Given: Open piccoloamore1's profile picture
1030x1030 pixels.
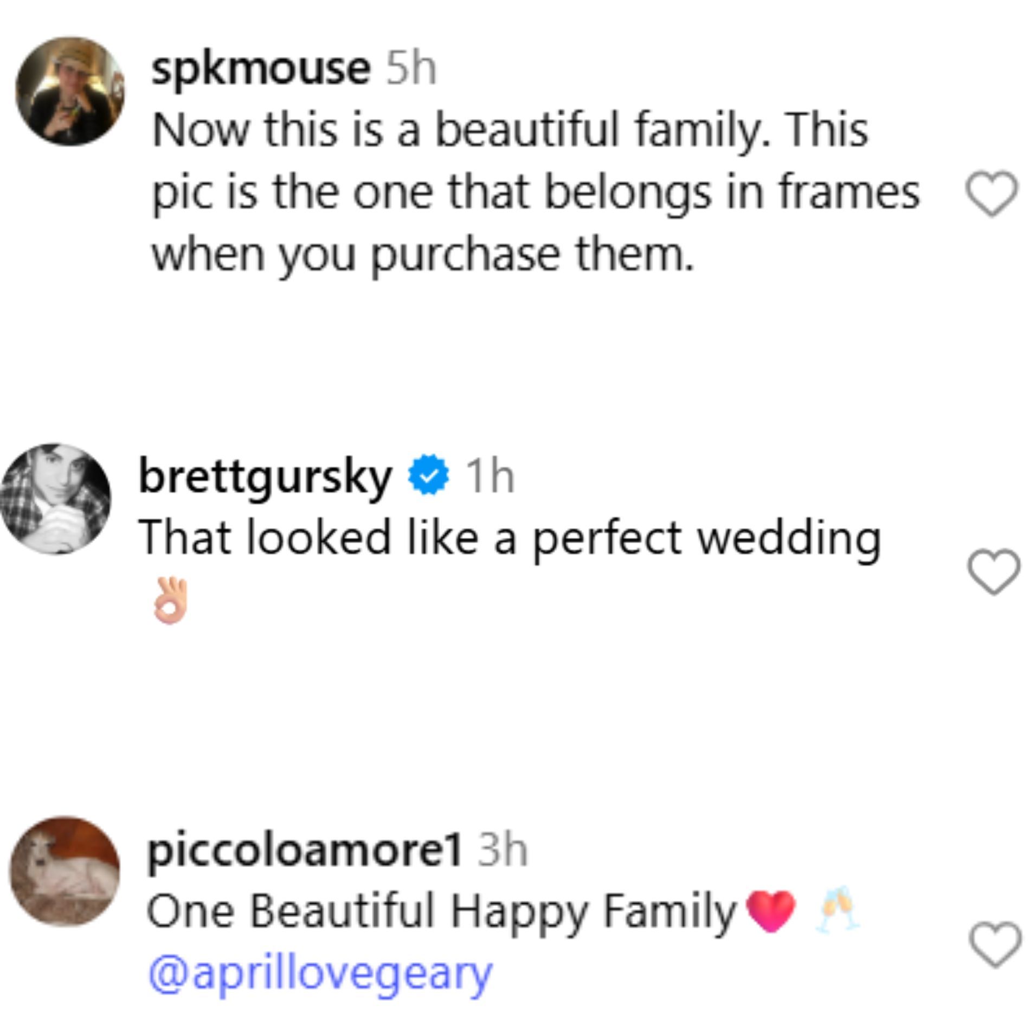Looking at the screenshot, I should [x=66, y=871].
